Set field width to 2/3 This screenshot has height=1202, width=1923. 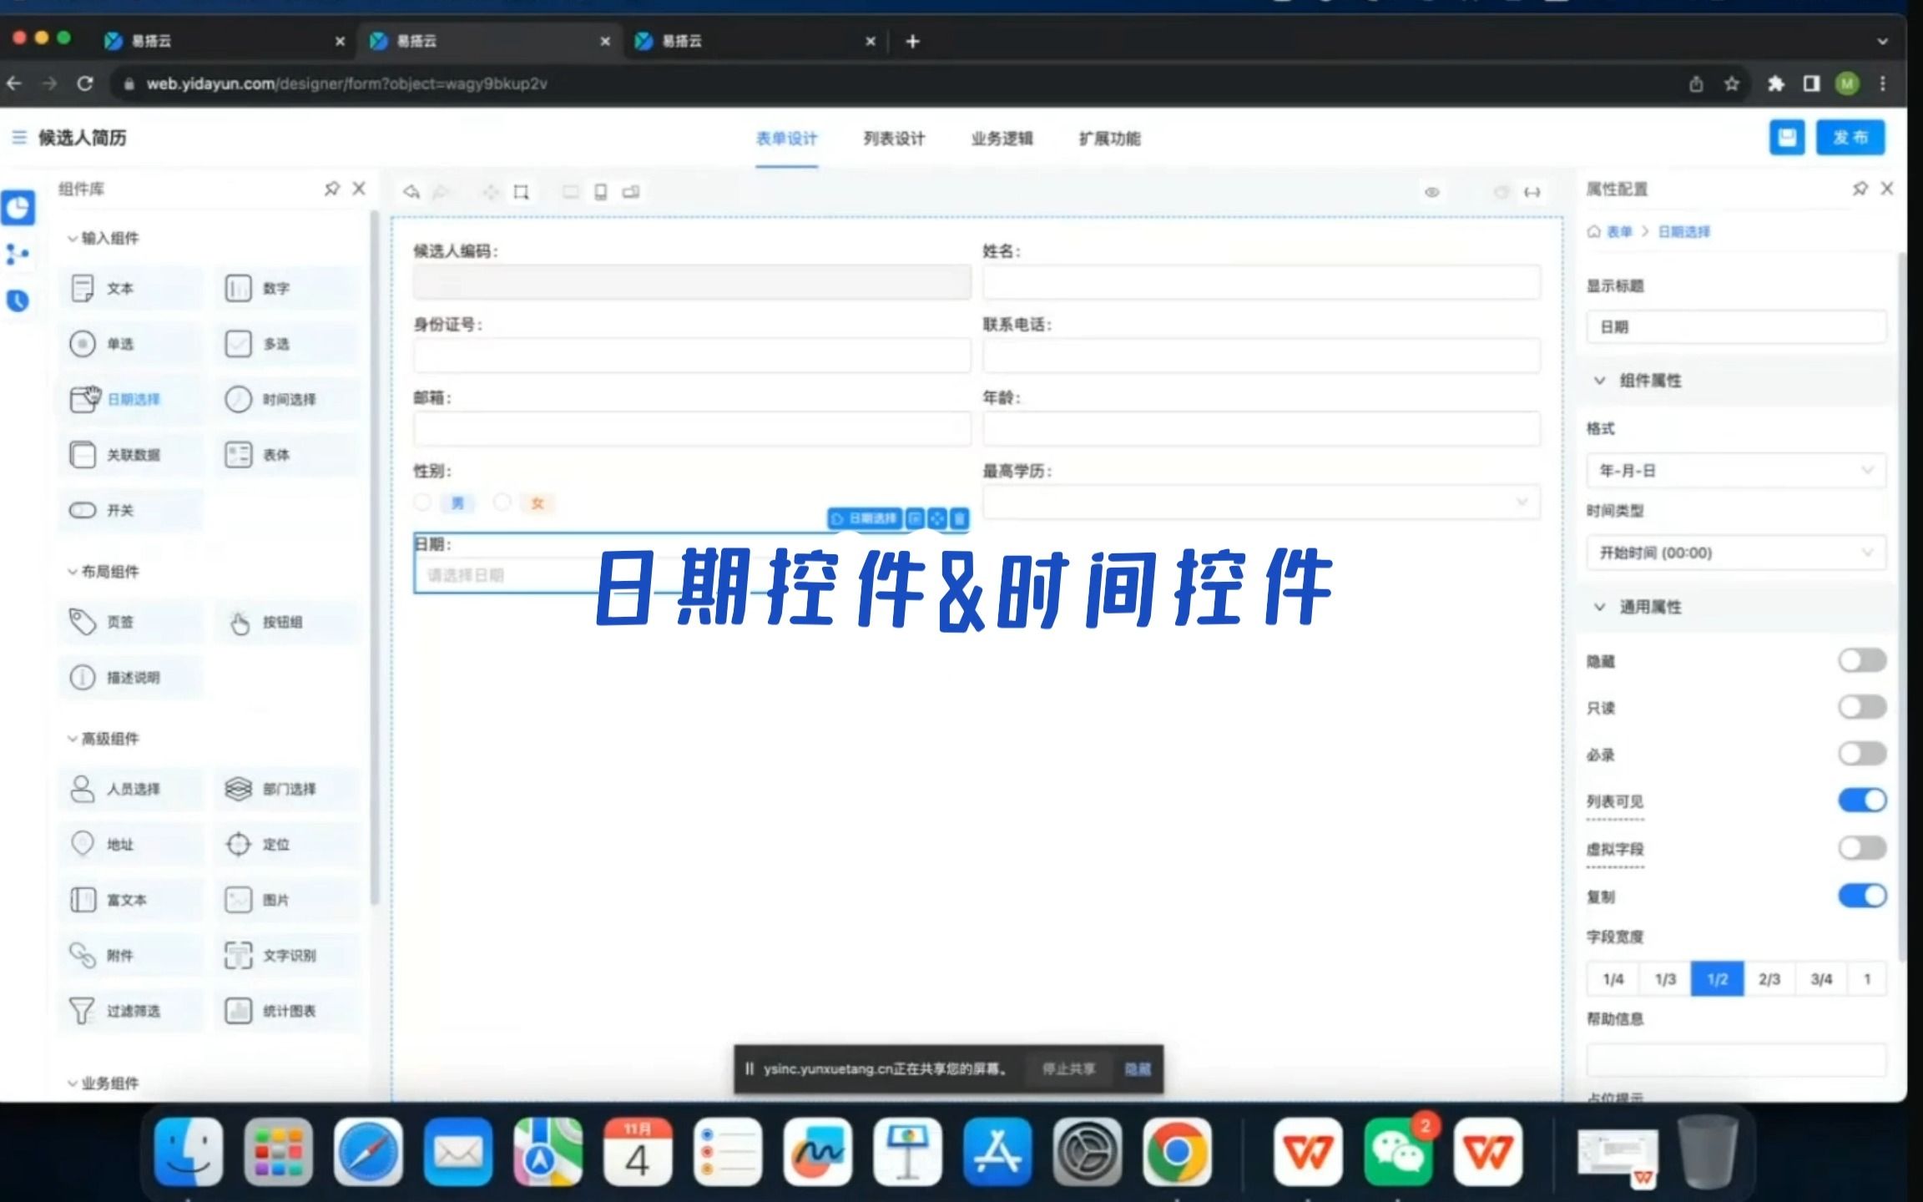coord(1769,979)
